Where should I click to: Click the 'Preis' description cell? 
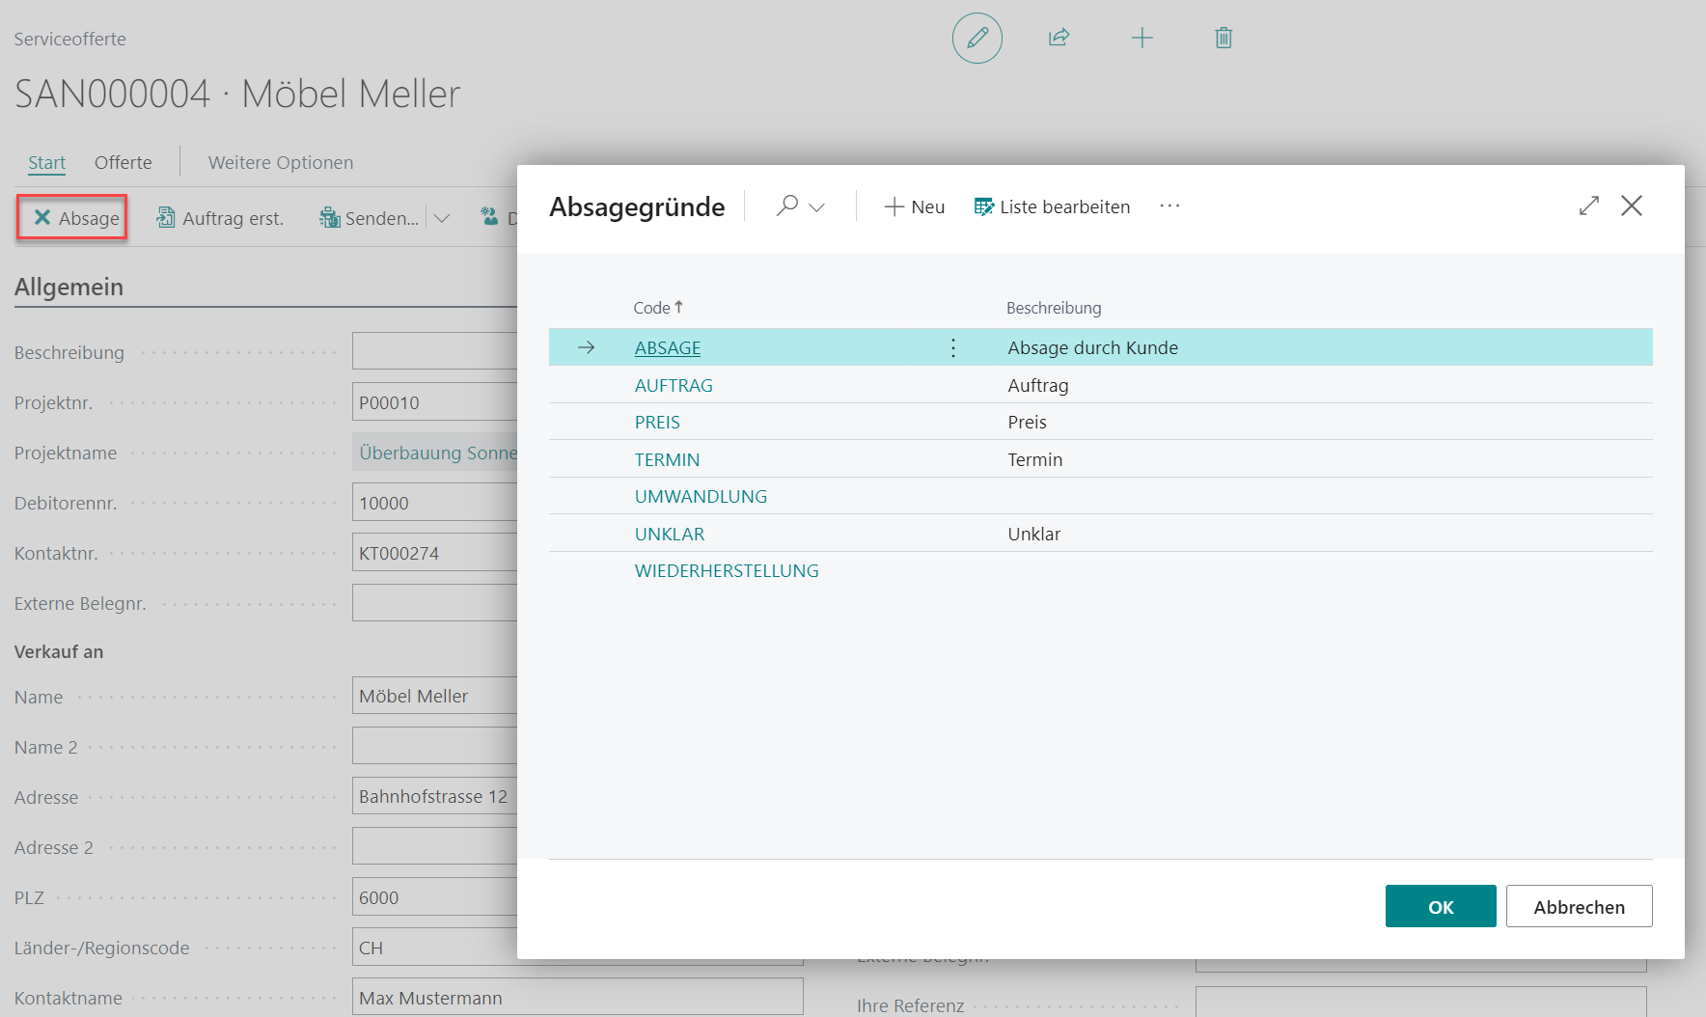[1027, 422]
